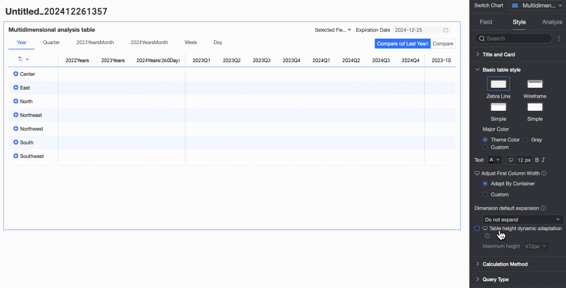Choose Custom first column width option
This screenshot has height=288, width=566.
[x=486, y=195]
